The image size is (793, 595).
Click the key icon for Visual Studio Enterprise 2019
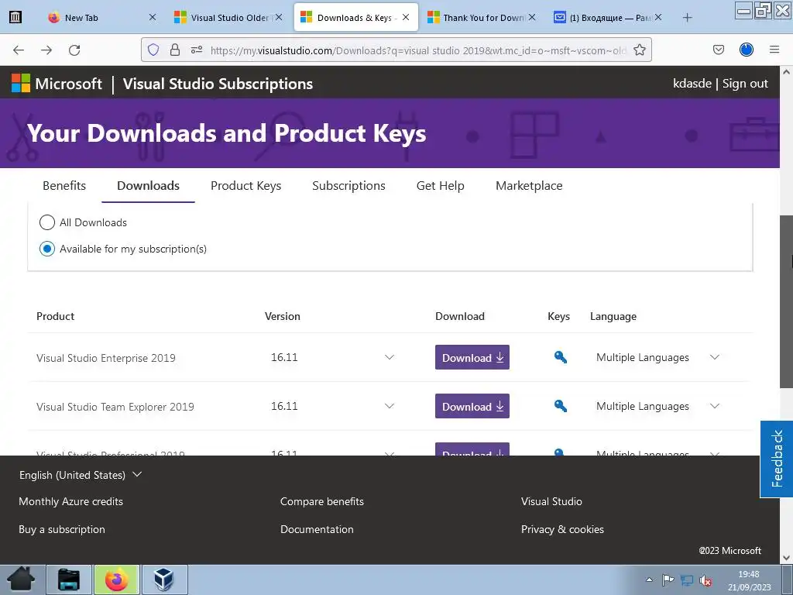(560, 357)
